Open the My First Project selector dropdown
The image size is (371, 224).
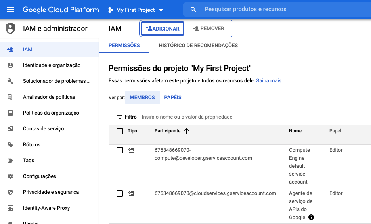coord(136,10)
